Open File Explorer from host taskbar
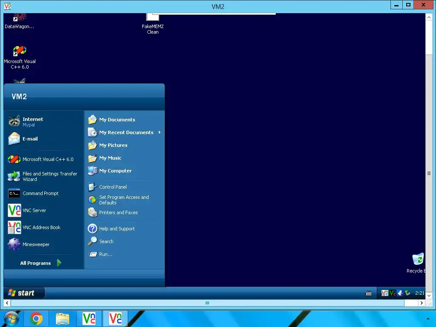 pos(63,318)
